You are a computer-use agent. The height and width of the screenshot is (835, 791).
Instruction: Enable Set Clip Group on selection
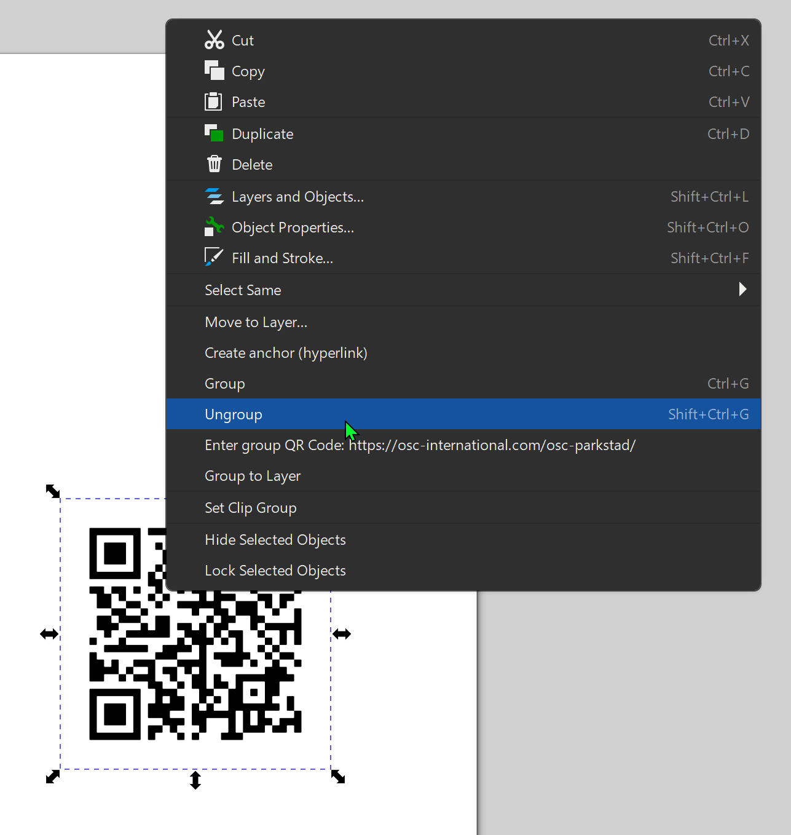(251, 507)
